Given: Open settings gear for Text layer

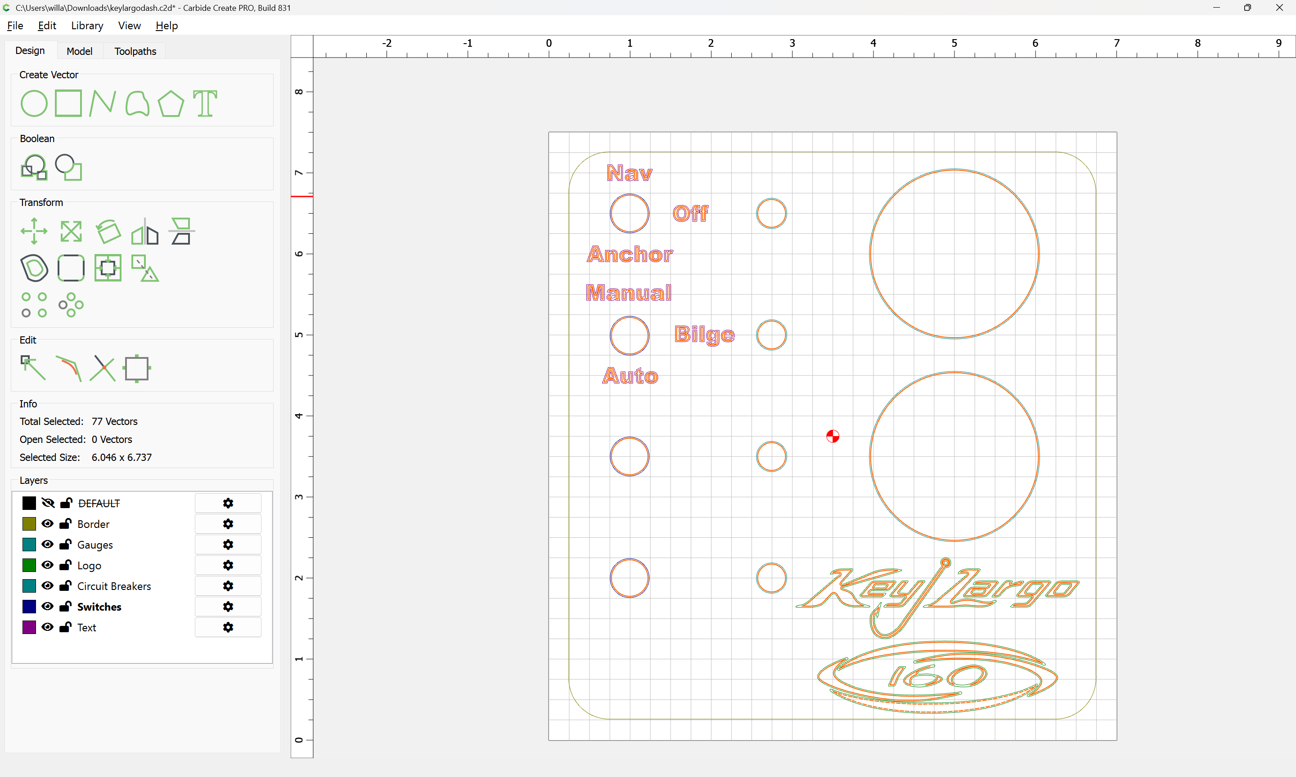Looking at the screenshot, I should 228,627.
